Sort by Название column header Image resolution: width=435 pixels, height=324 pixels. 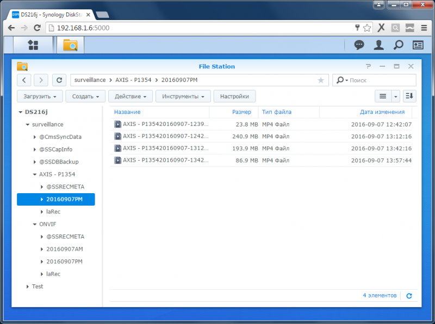[127, 112]
